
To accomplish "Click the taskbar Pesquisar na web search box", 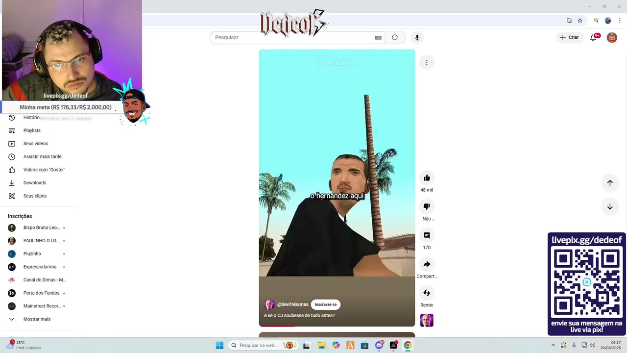I will point(262,345).
